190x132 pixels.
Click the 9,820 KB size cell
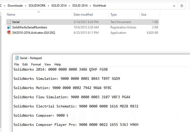click(x=152, y=33)
